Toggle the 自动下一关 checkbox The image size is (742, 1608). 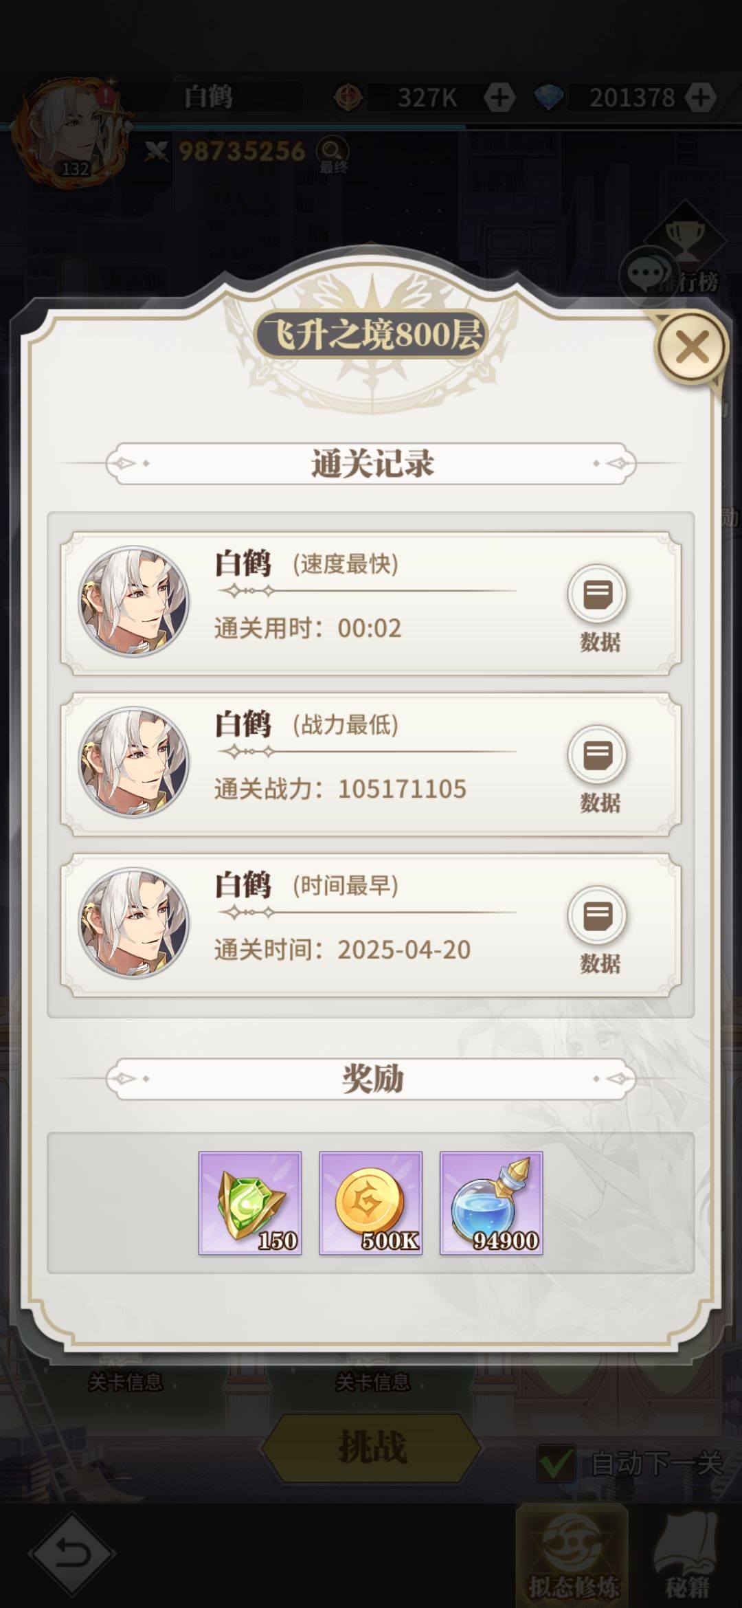555,1464
